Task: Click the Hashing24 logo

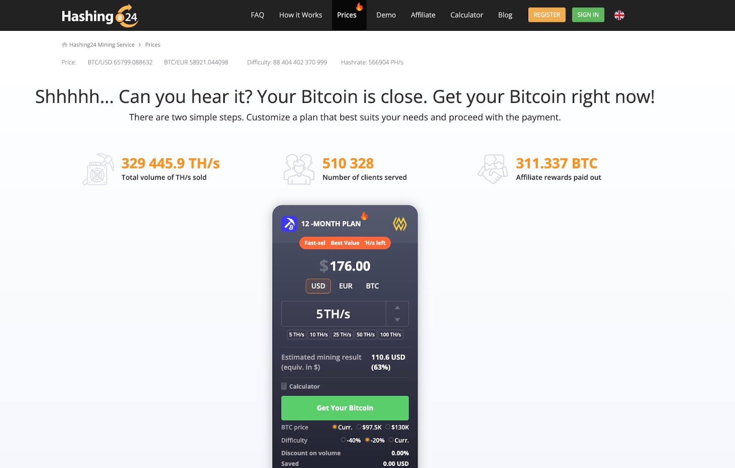Action: 100,16
